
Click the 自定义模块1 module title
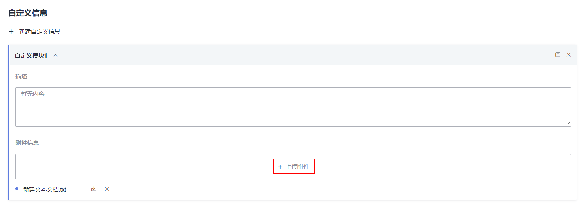pyautogui.click(x=31, y=55)
